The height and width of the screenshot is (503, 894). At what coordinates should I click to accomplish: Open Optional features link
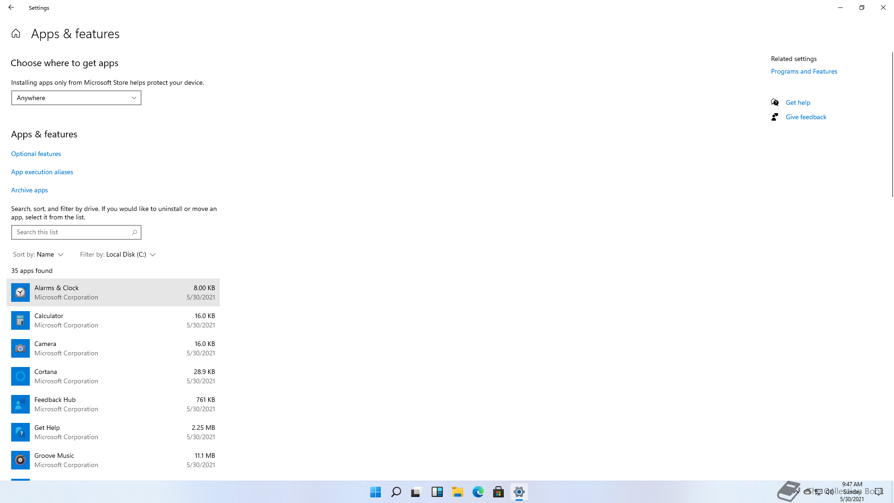click(x=36, y=154)
